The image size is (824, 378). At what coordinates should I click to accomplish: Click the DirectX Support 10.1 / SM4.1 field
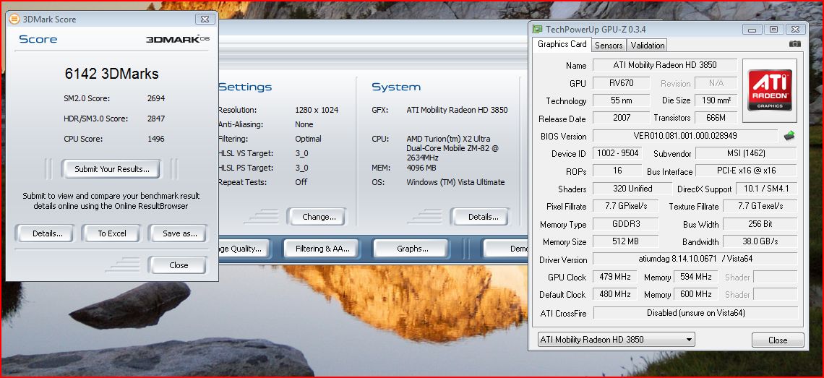(x=766, y=188)
